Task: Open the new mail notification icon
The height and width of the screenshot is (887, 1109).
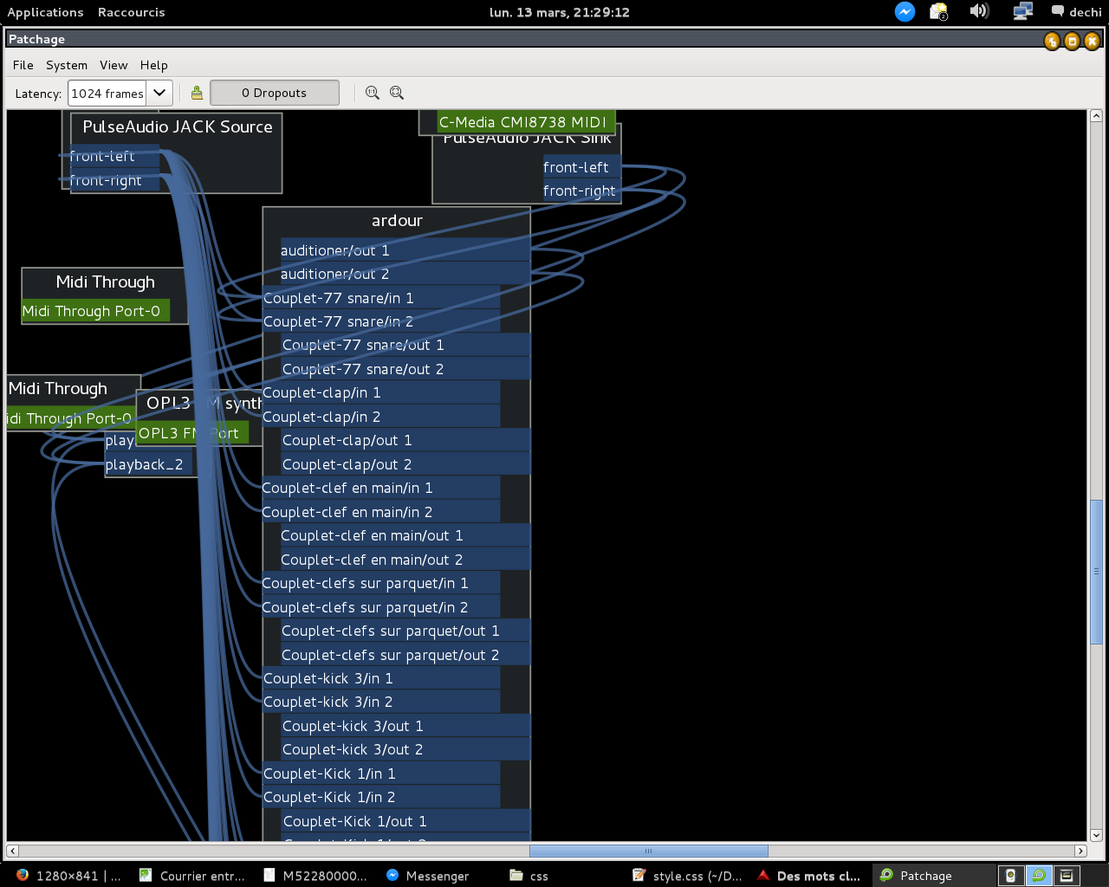Action: coord(939,12)
